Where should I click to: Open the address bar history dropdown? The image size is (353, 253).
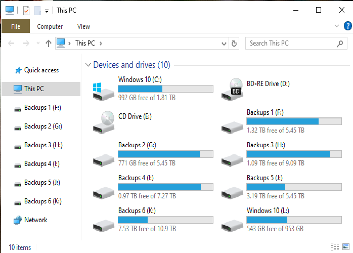(224, 44)
